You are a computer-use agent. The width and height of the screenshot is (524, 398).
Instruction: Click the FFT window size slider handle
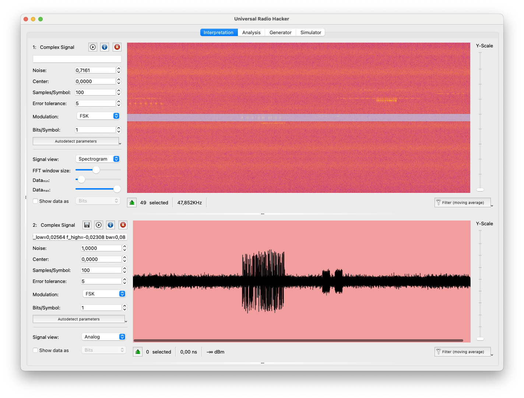[96, 170]
